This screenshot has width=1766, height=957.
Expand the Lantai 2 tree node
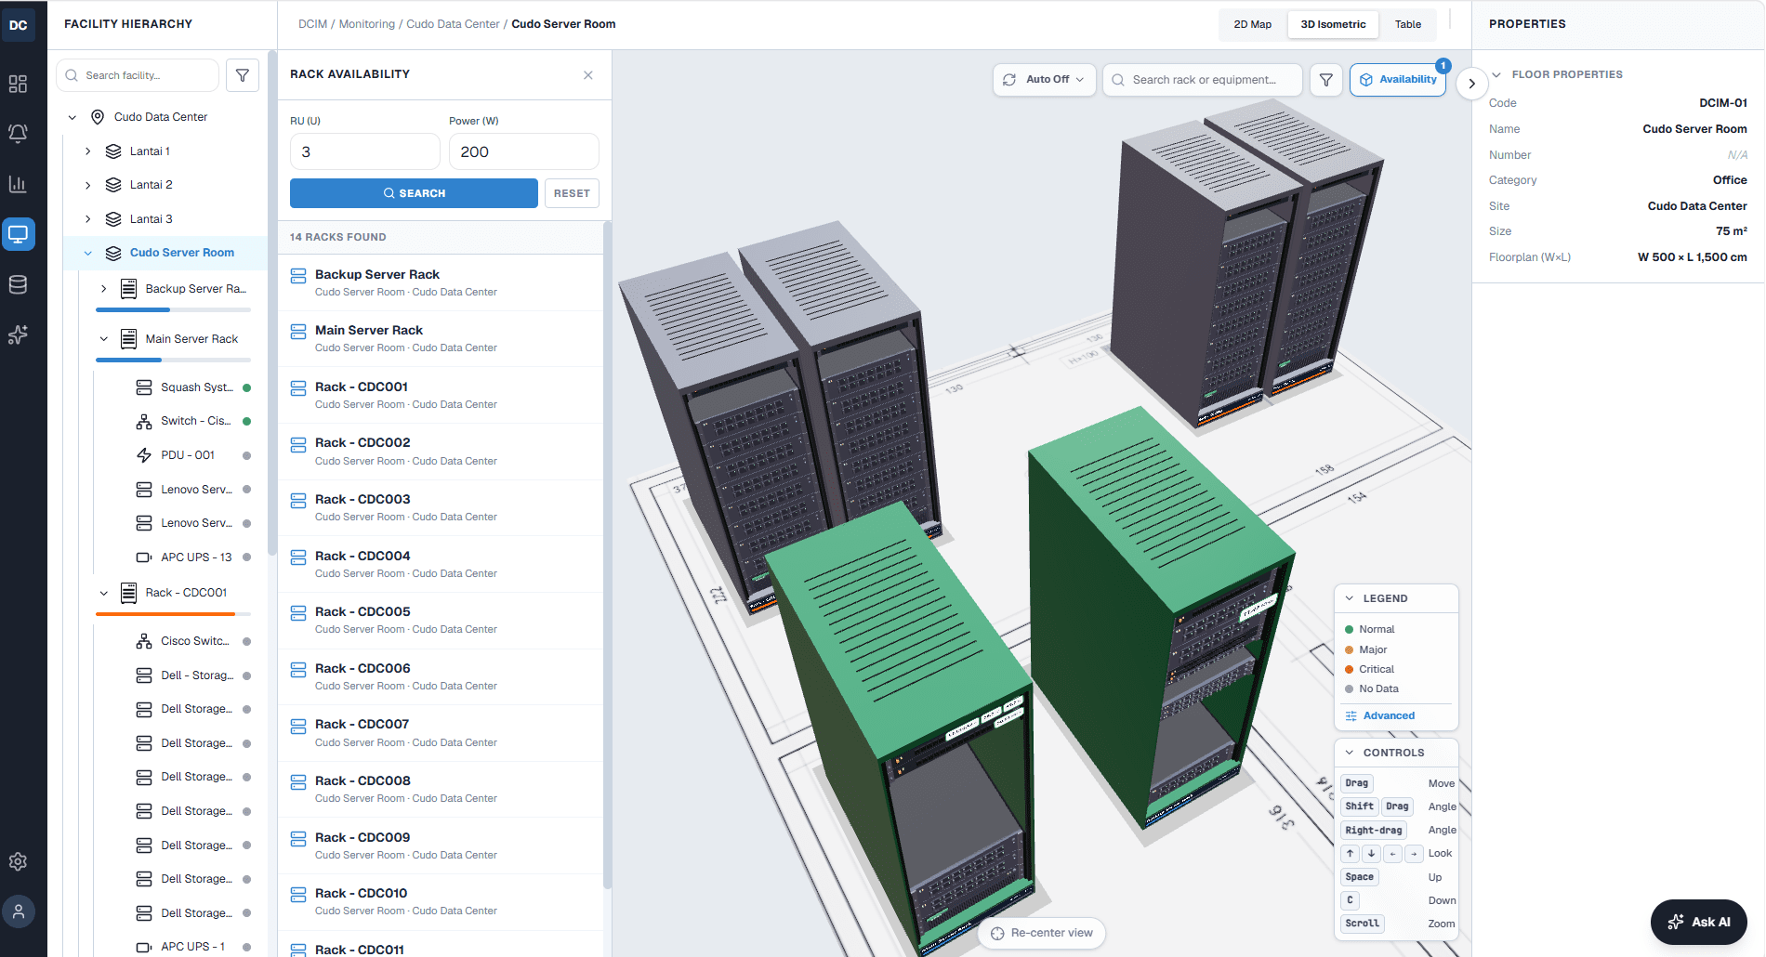pyautogui.click(x=88, y=185)
